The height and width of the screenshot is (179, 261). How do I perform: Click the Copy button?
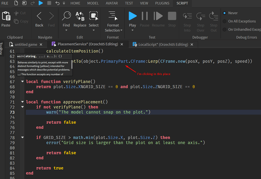click(21, 21)
